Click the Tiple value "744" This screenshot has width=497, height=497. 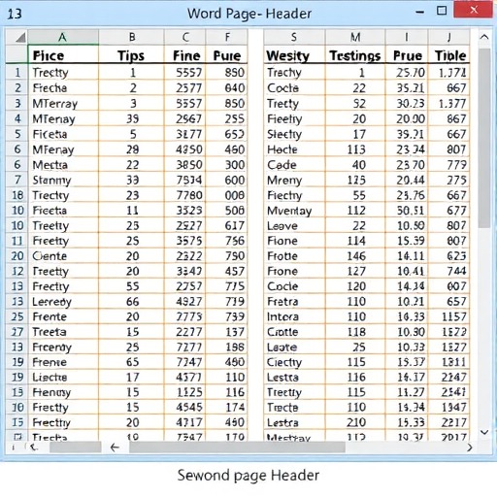448,271
